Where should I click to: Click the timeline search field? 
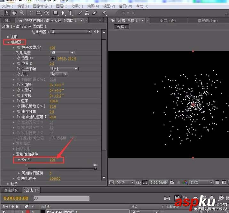tap(61, 198)
